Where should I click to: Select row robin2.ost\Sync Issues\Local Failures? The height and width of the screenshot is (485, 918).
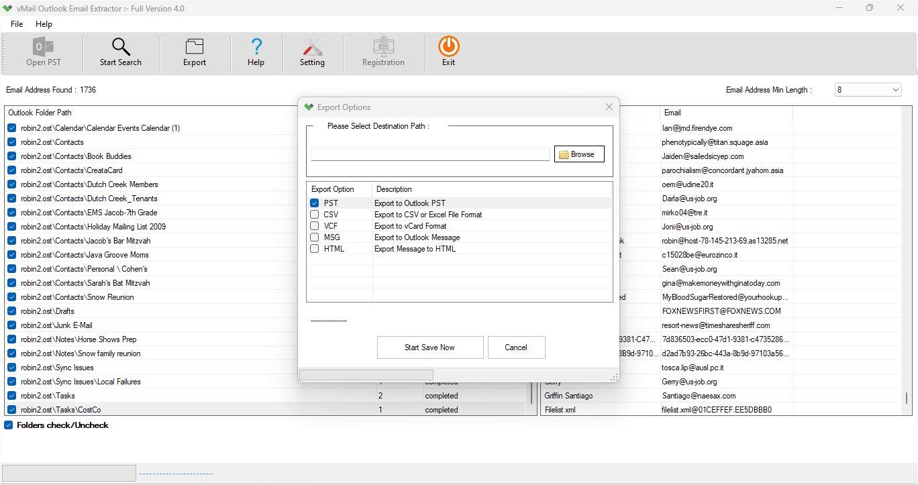pos(81,382)
